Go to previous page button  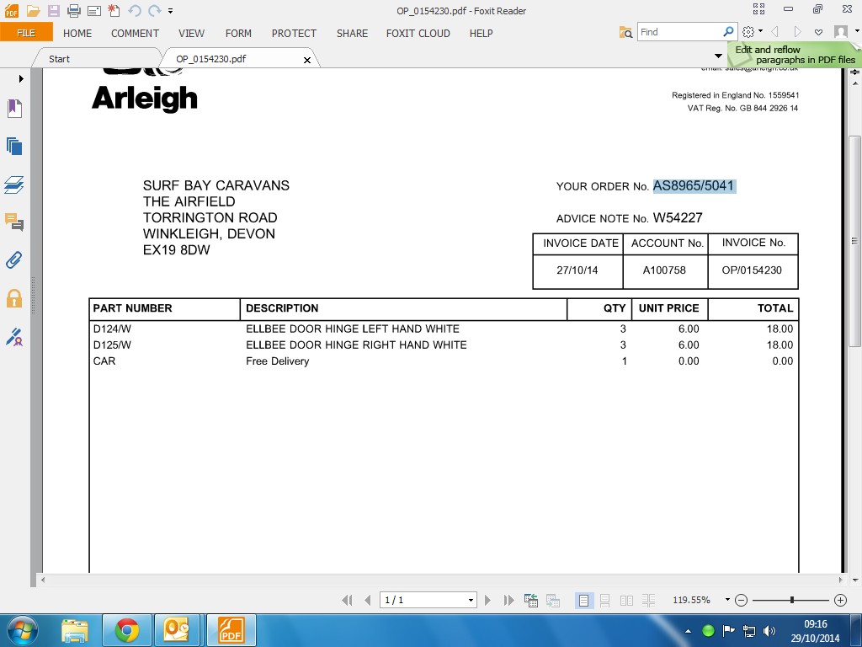[368, 600]
